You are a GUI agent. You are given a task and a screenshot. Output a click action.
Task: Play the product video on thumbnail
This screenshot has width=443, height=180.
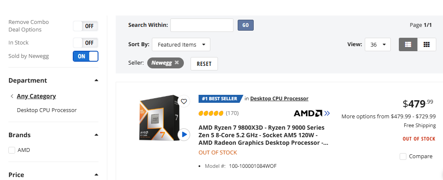[x=183, y=135]
